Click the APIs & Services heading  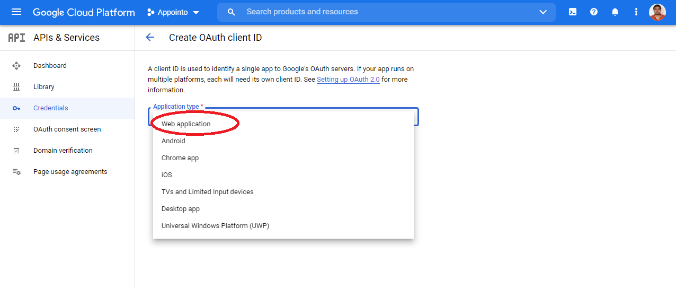pyautogui.click(x=66, y=38)
